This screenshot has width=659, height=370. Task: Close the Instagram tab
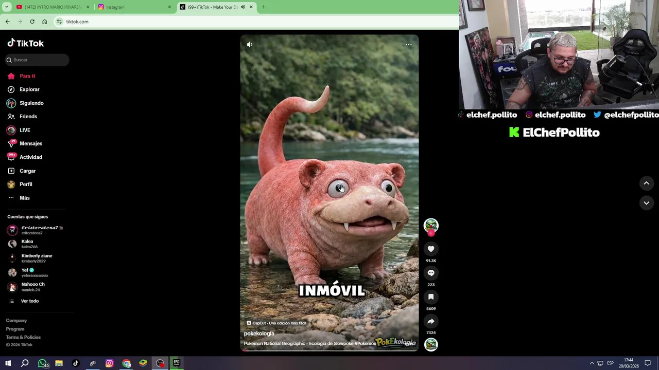169,7
